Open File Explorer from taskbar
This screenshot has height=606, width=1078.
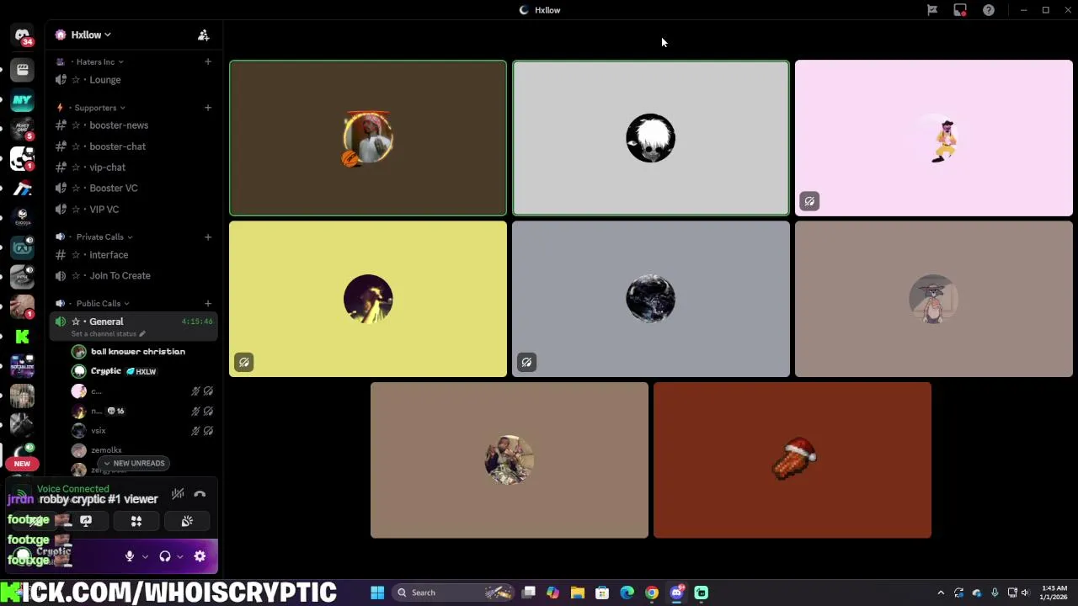(578, 593)
